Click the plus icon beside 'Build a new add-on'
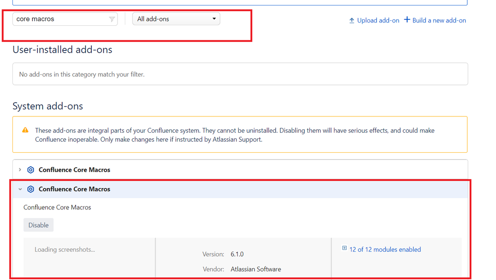This screenshot has width=496, height=280. click(407, 19)
